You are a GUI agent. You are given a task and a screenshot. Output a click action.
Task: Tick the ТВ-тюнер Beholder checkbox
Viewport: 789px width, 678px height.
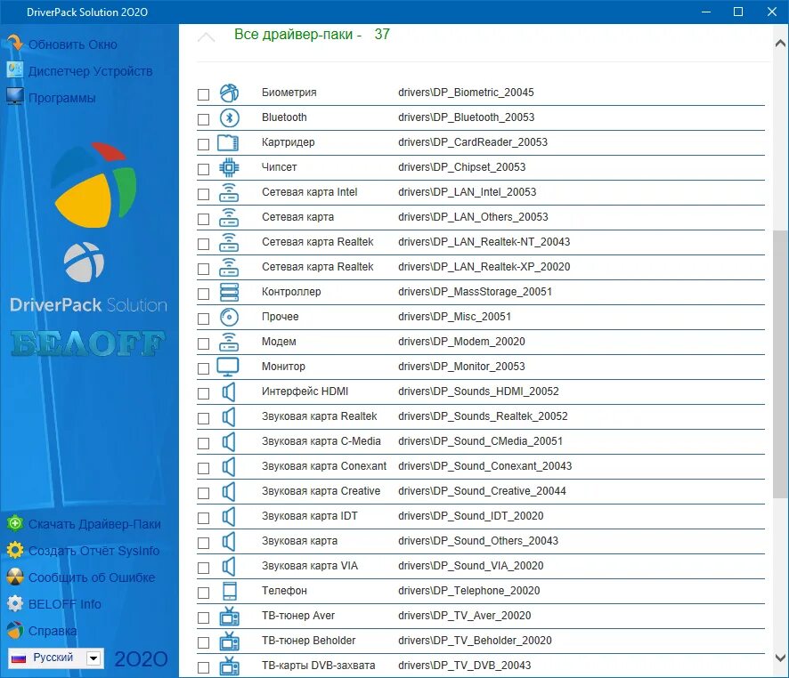point(203,642)
